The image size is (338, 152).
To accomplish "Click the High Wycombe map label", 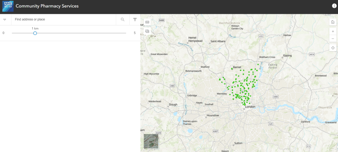I will (151, 74).
